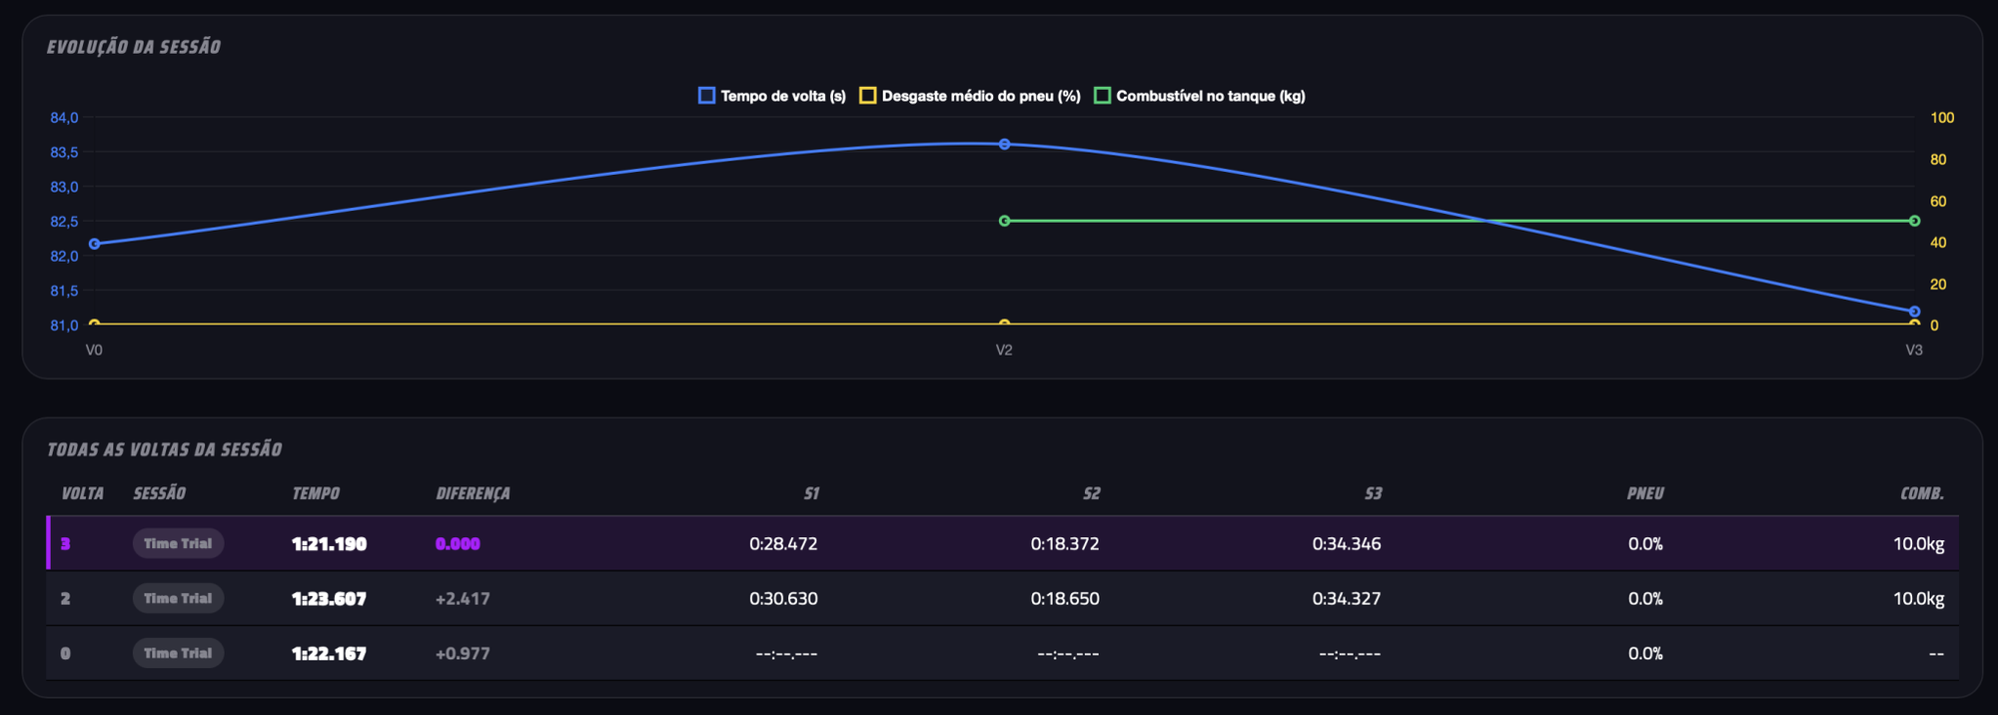Click the S3 column header
Image resolution: width=1998 pixels, height=715 pixels.
(1373, 493)
